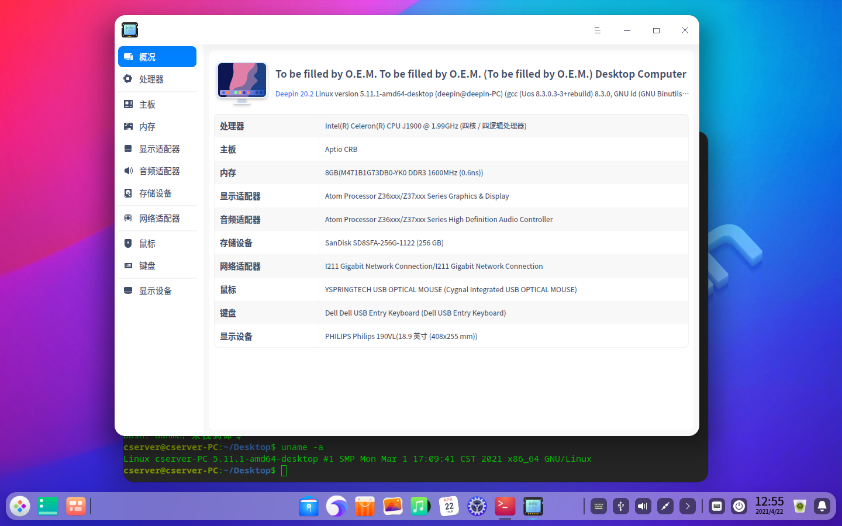Image resolution: width=842 pixels, height=526 pixels.
Task: Click the desktop computer thumbnail image
Action: coord(242,83)
